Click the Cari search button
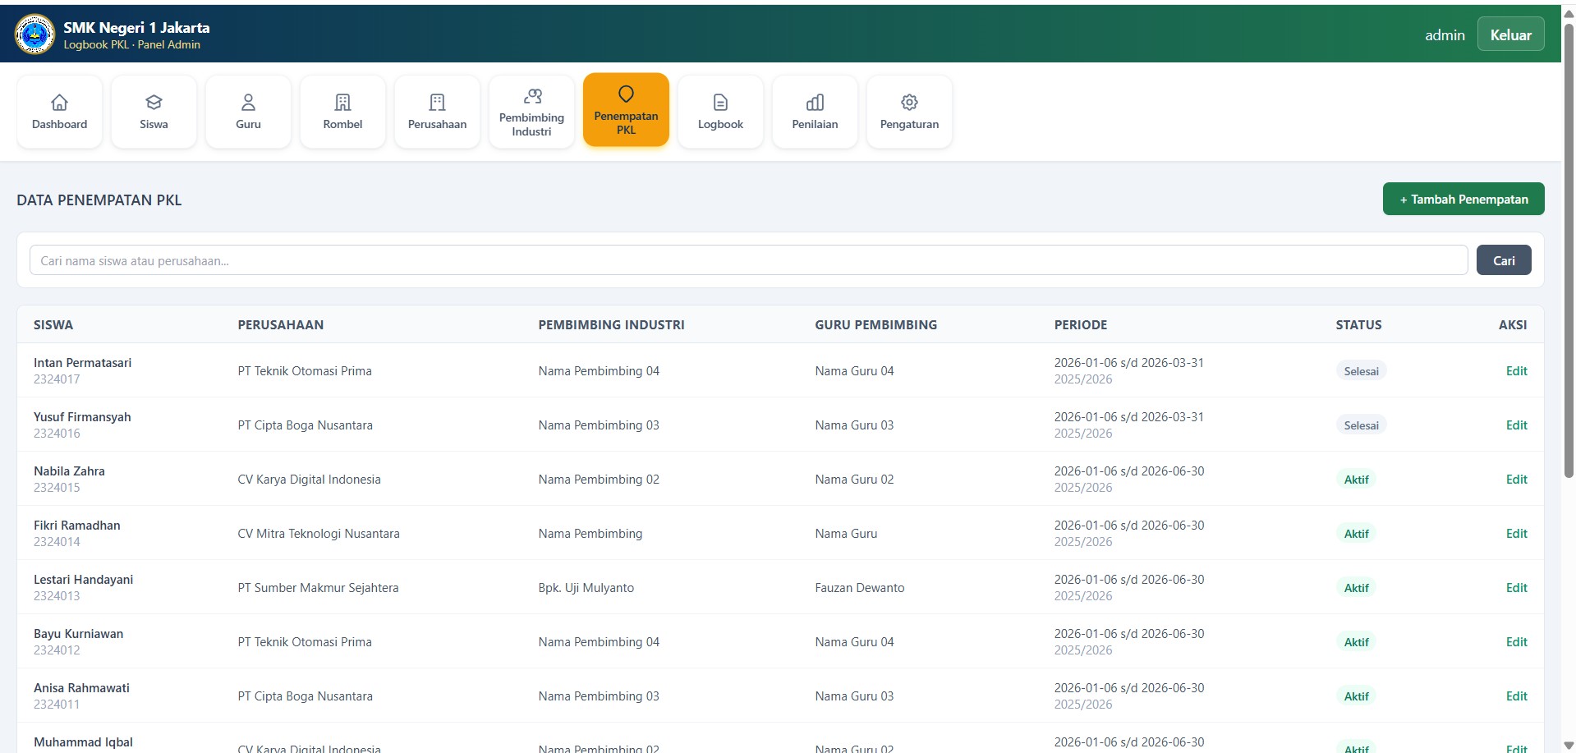1576x753 pixels. pos(1503,260)
